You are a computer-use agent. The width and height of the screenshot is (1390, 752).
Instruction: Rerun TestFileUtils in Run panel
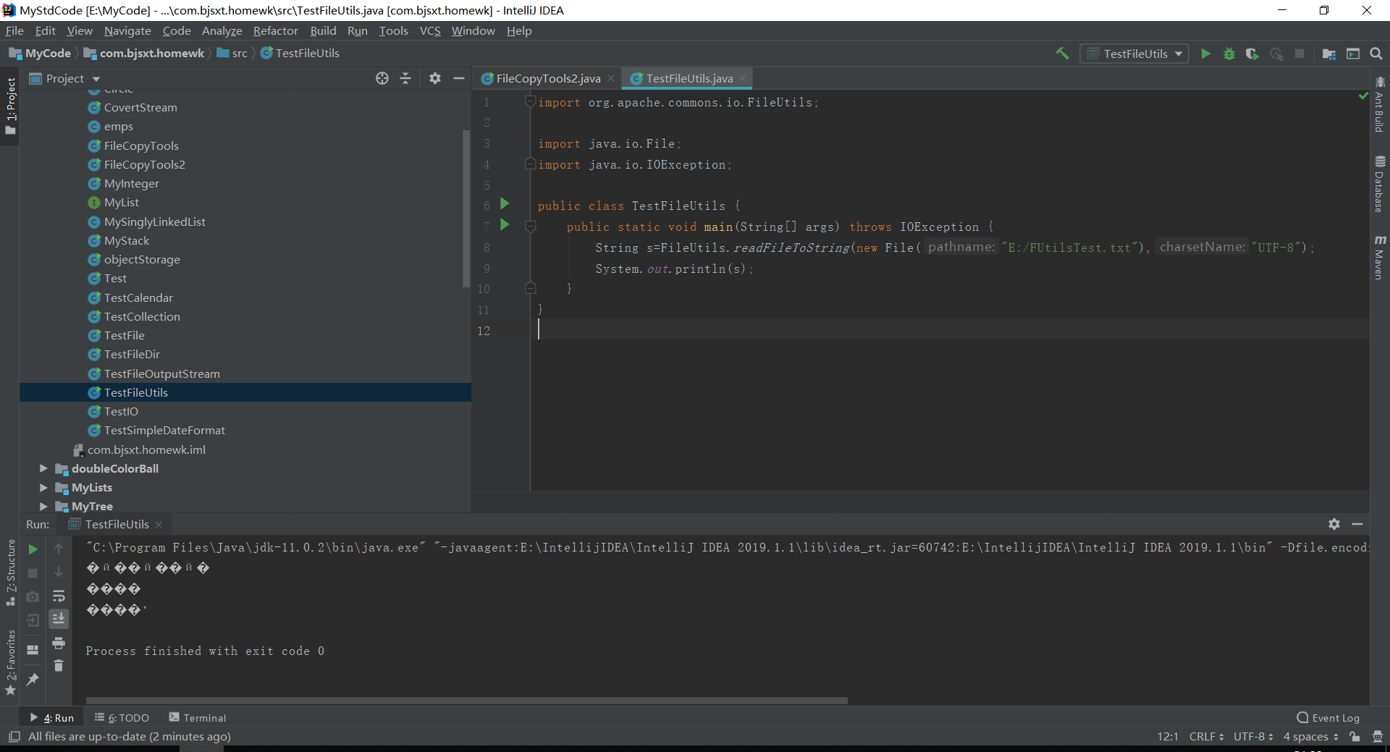(x=33, y=549)
